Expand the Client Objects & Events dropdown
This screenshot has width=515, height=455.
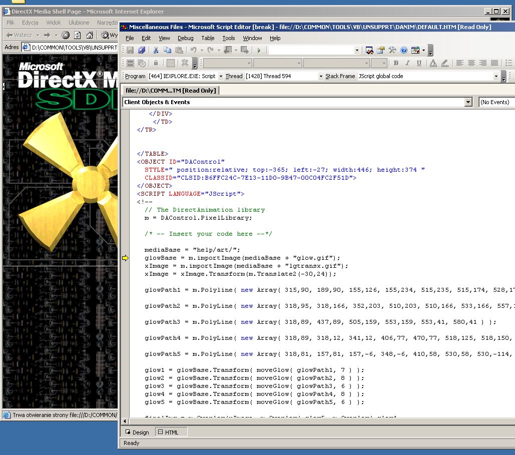pyautogui.click(x=468, y=102)
